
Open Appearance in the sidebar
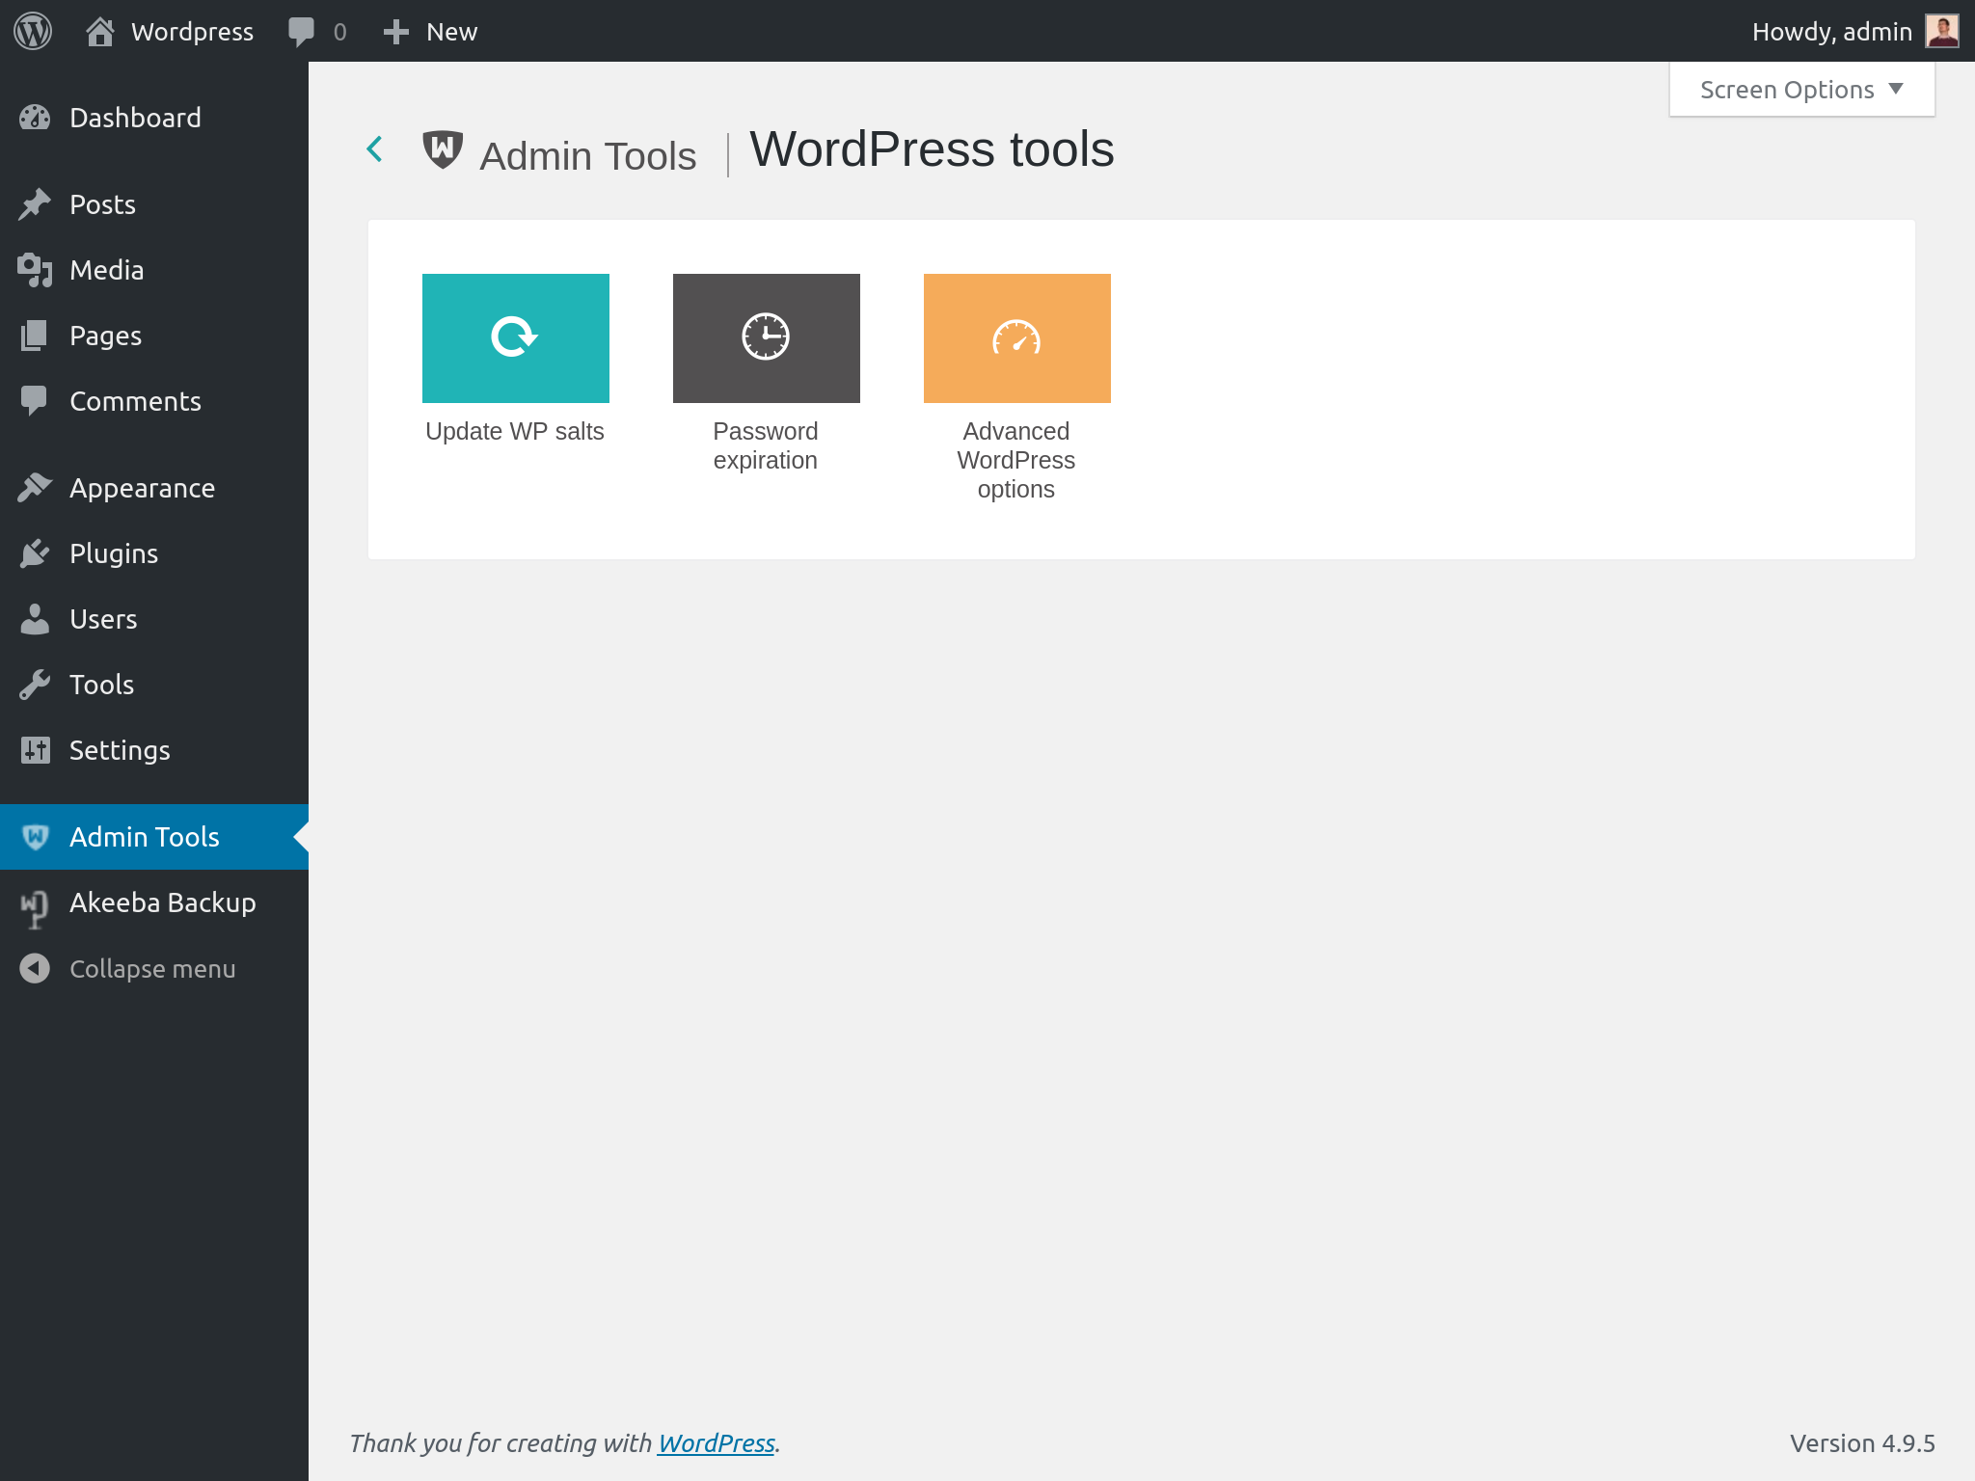click(x=142, y=488)
